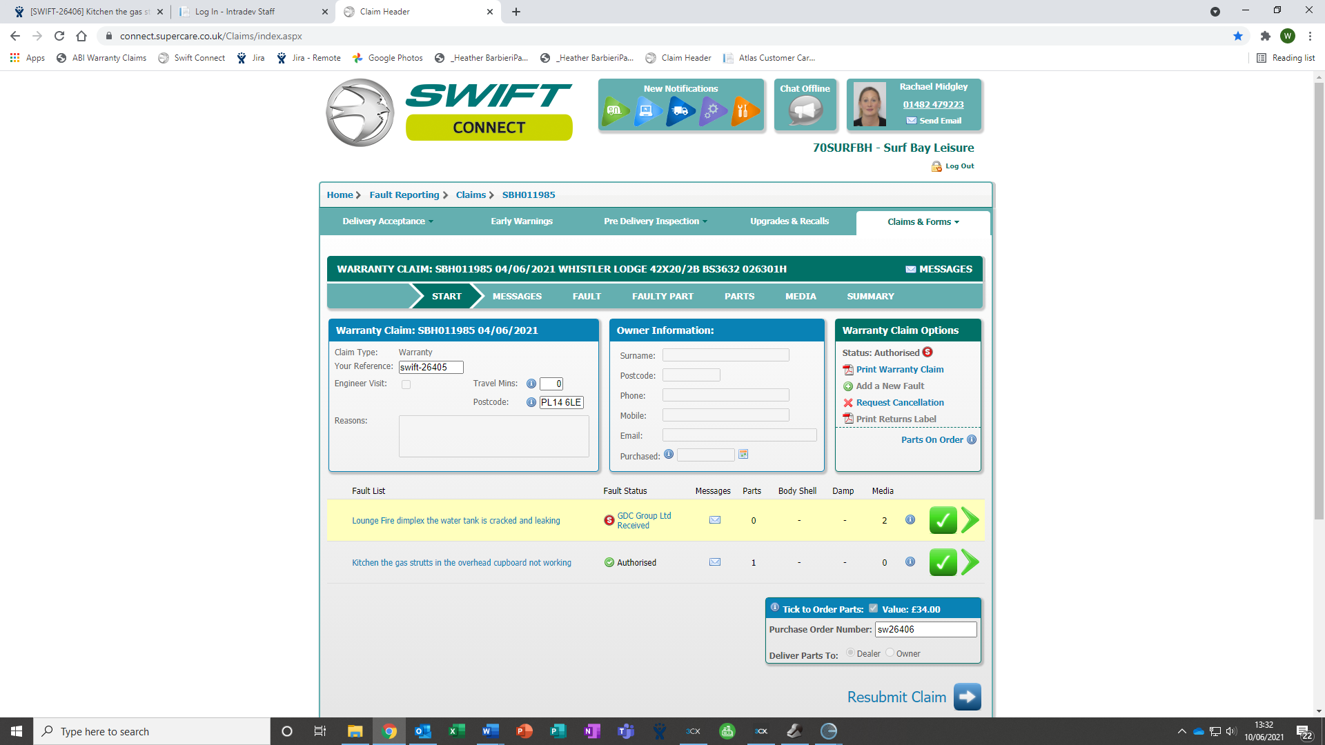
Task: Expand the Delivery Acceptance dropdown menu
Action: (x=388, y=221)
